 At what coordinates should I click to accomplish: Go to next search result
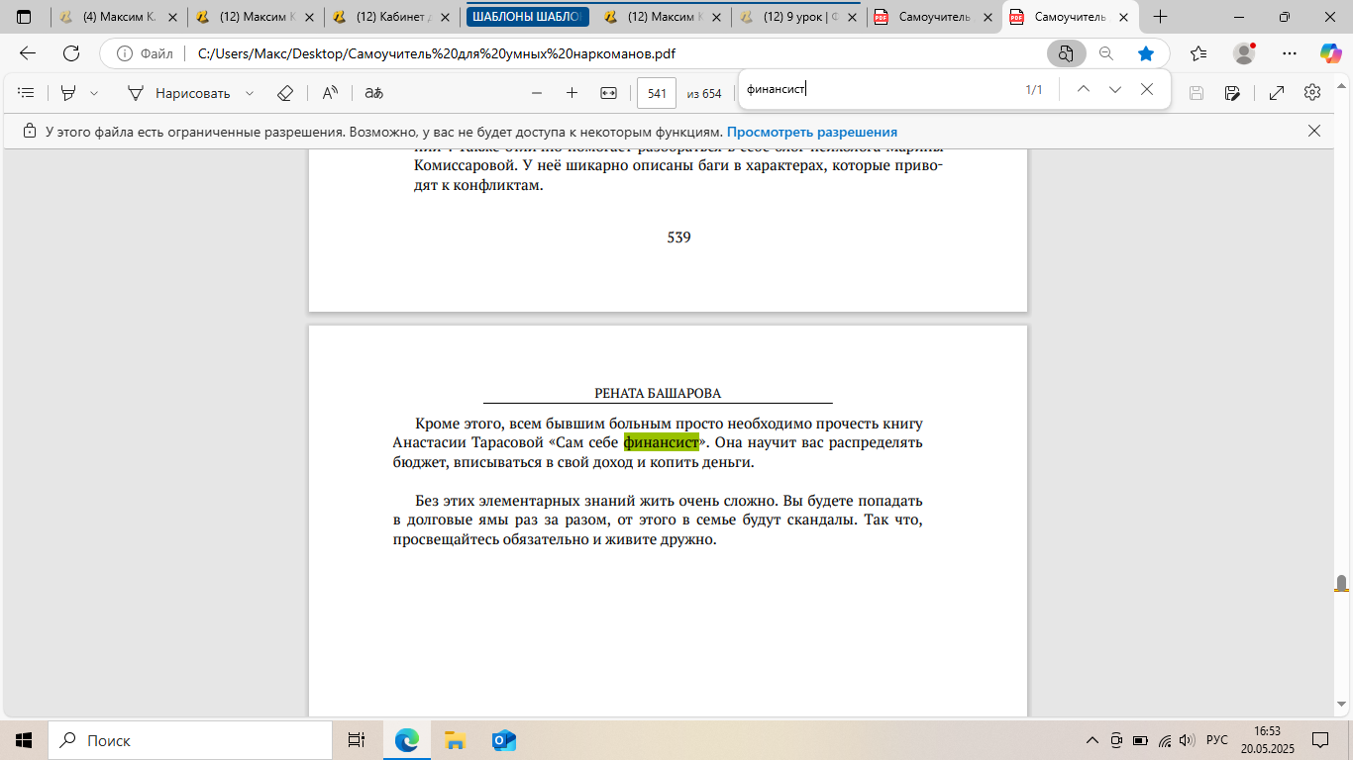[1115, 89]
